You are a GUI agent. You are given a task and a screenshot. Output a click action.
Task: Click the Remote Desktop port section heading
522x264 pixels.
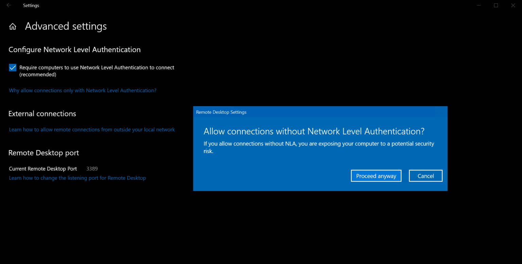point(43,153)
